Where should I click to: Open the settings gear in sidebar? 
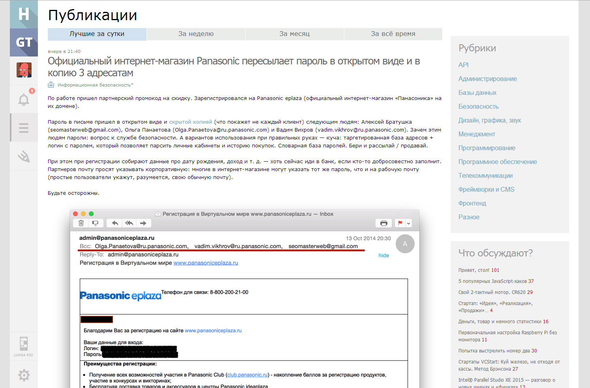(x=24, y=375)
